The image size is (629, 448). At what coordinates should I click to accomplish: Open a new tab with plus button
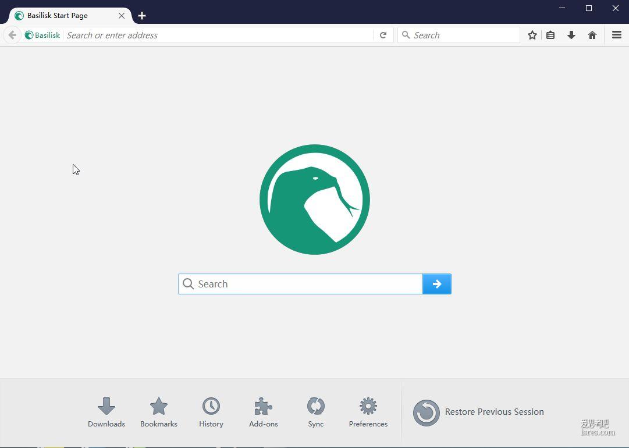tap(141, 16)
